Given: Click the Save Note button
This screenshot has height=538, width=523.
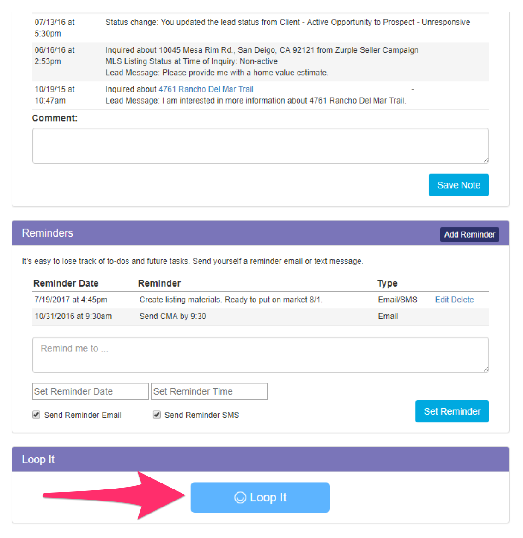Looking at the screenshot, I should (458, 185).
